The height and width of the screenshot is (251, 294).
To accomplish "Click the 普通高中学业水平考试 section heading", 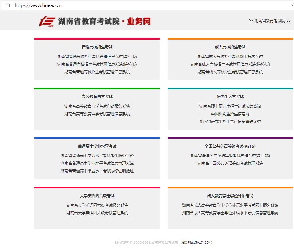I will [x=97, y=146].
